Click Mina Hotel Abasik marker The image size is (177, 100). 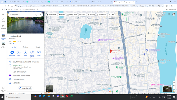pos(152,85)
